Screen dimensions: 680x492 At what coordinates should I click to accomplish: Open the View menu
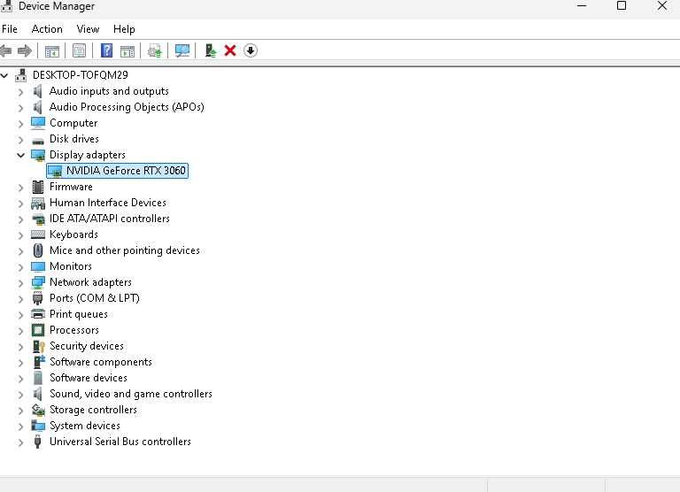coord(88,29)
